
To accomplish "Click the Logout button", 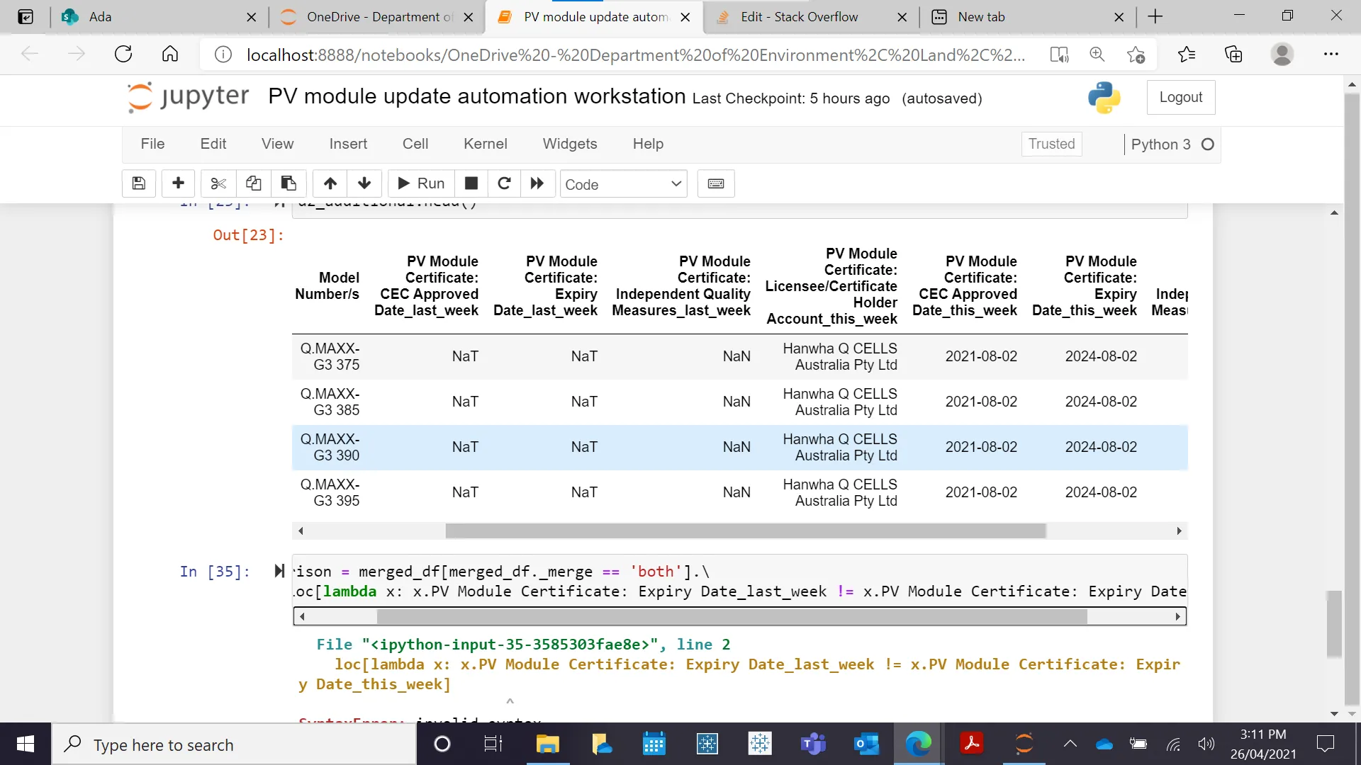I will pos(1180,97).
